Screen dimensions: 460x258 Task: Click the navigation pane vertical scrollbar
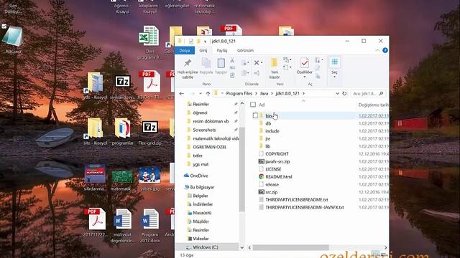click(242, 169)
